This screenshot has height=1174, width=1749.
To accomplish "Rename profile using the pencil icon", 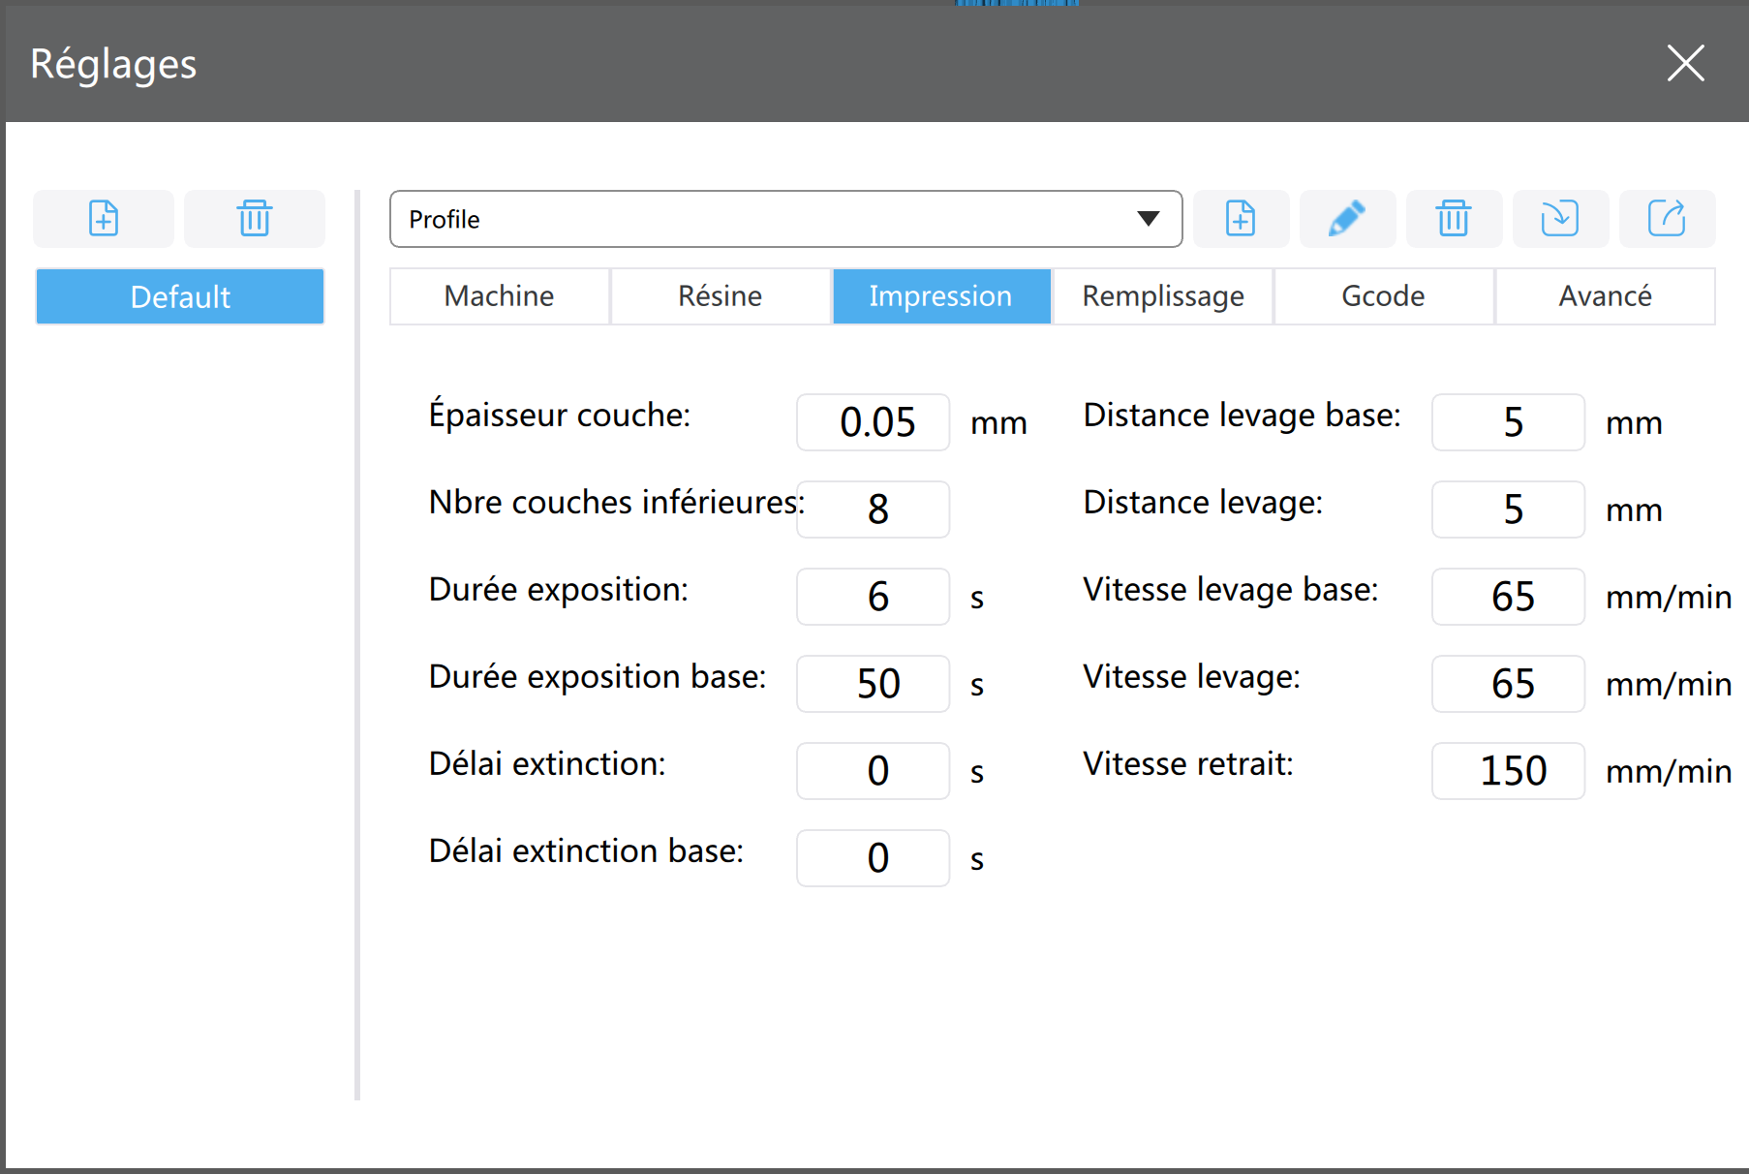I will tap(1347, 219).
